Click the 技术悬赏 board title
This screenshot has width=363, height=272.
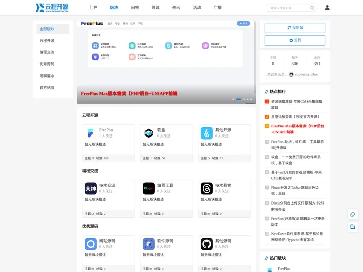(223, 185)
